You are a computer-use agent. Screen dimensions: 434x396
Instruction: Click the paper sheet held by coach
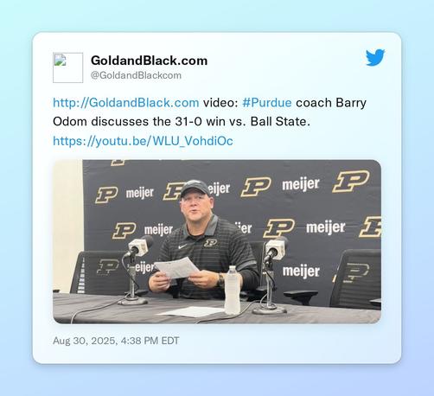(x=176, y=268)
